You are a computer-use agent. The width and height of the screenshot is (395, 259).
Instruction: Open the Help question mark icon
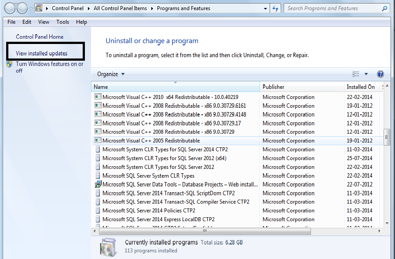pyautogui.click(x=380, y=74)
